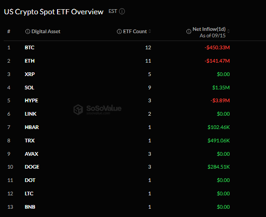Click the info icon beside Net Inflow(1d)
This screenshot has height=217, width=266.
pyautogui.click(x=189, y=31)
